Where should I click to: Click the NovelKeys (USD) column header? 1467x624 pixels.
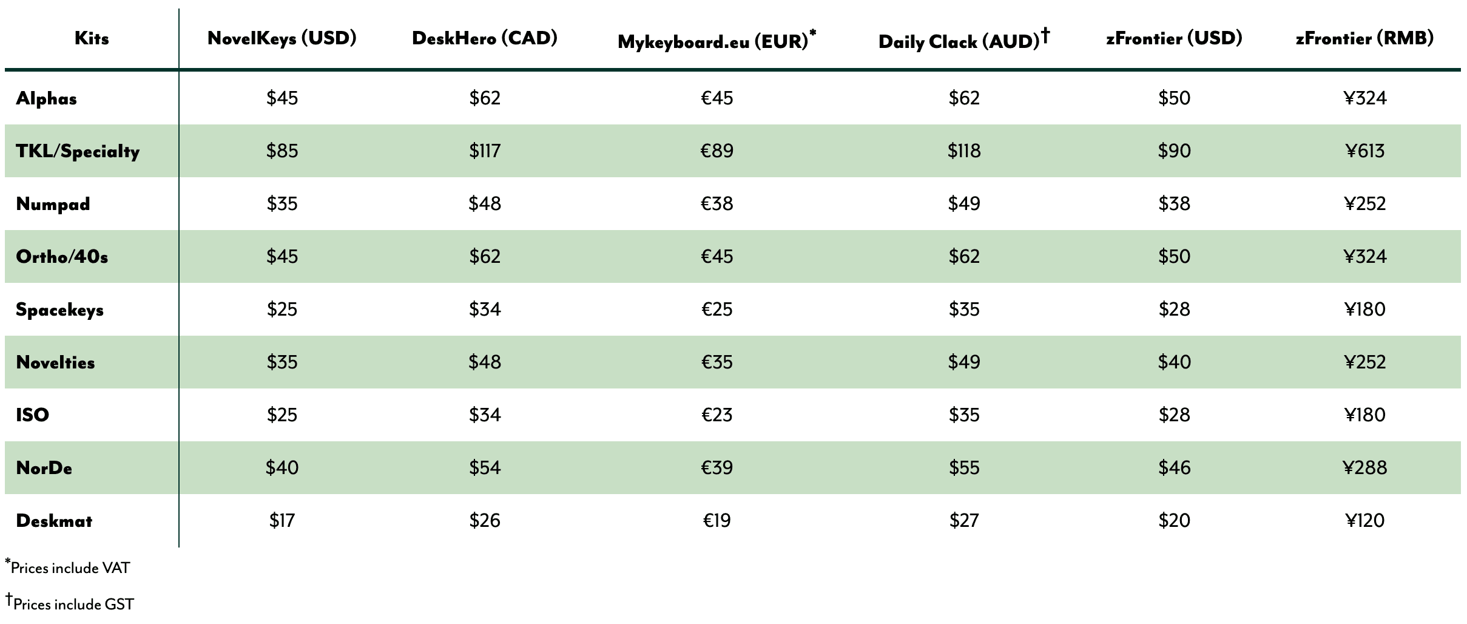pos(282,38)
